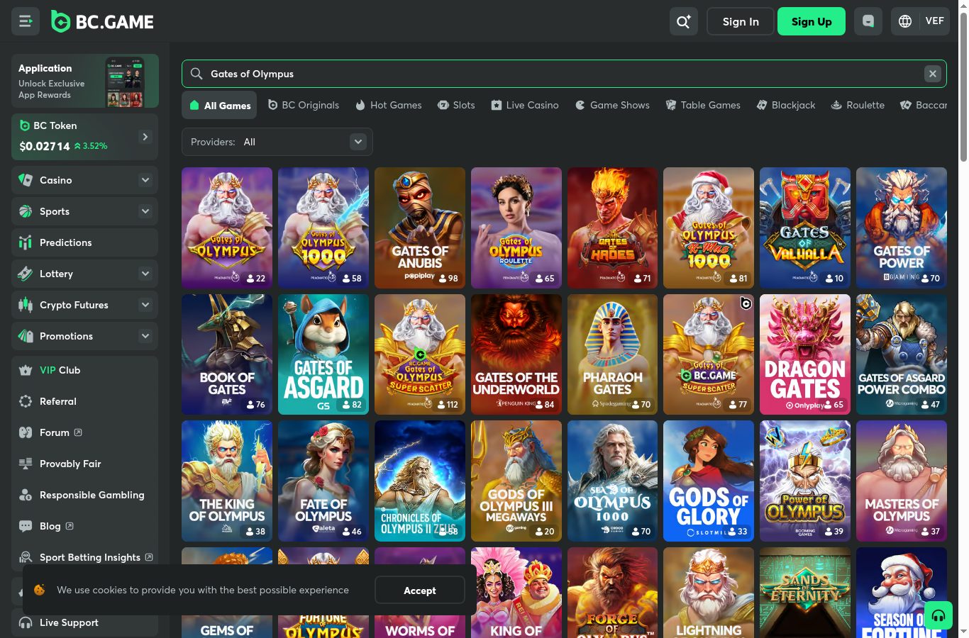This screenshot has width=969, height=638.
Task: Accept the cookies notice
Action: pyautogui.click(x=420, y=590)
